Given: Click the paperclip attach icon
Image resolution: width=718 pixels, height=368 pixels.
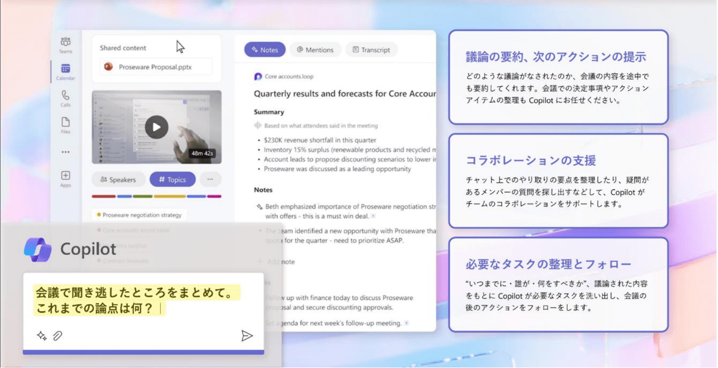Looking at the screenshot, I should click(57, 336).
